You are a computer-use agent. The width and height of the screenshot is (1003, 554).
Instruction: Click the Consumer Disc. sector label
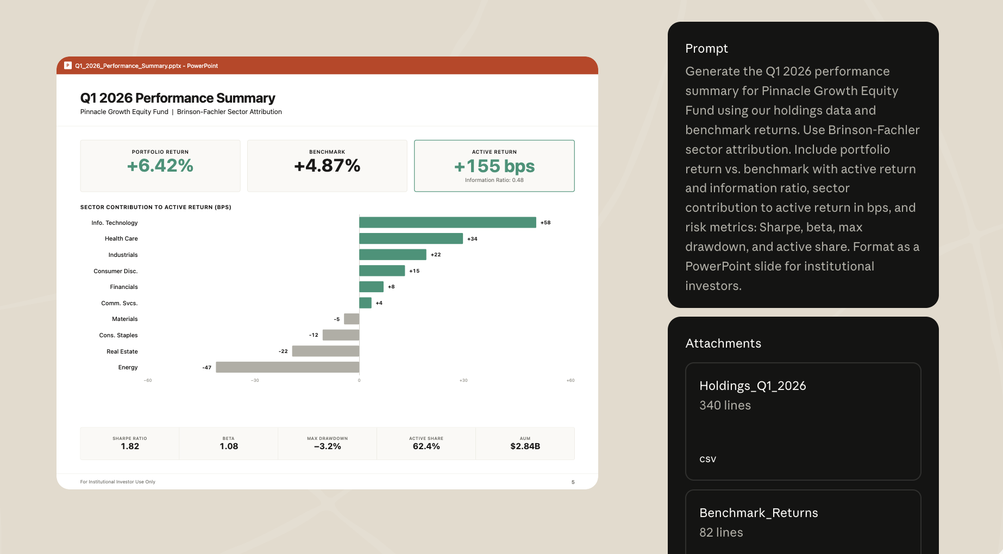(x=116, y=271)
